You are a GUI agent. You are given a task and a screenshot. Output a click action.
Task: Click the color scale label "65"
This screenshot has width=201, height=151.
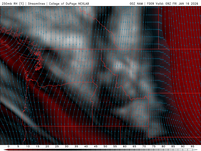[x=134, y=146]
